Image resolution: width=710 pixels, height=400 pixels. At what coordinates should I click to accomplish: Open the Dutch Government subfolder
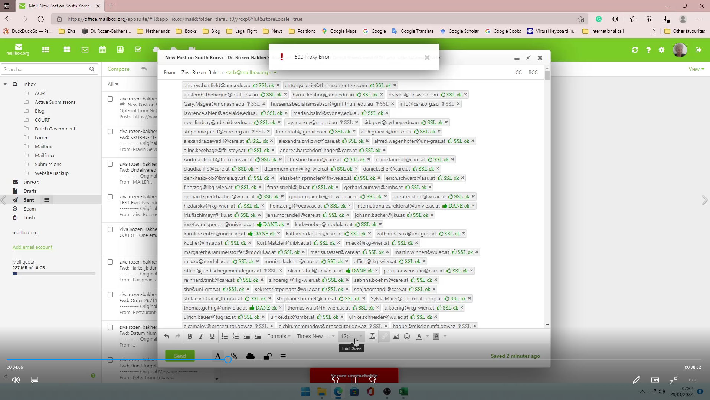(x=55, y=129)
